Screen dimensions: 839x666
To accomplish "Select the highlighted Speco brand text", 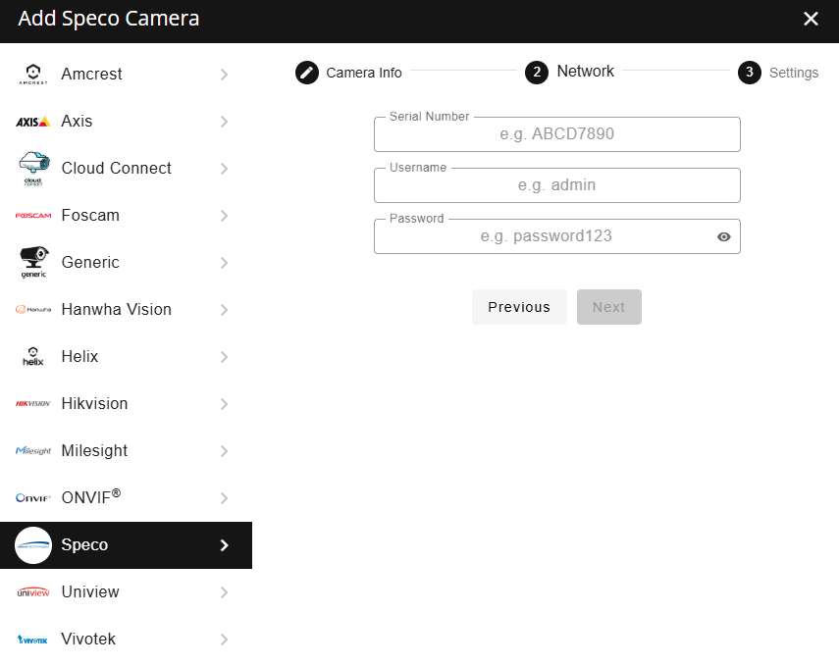I will pyautogui.click(x=84, y=545).
